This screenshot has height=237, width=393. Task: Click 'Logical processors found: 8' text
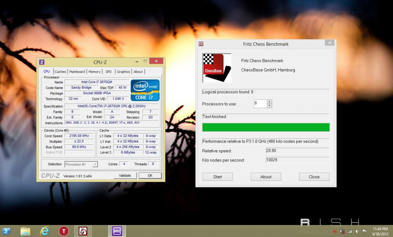tap(228, 92)
